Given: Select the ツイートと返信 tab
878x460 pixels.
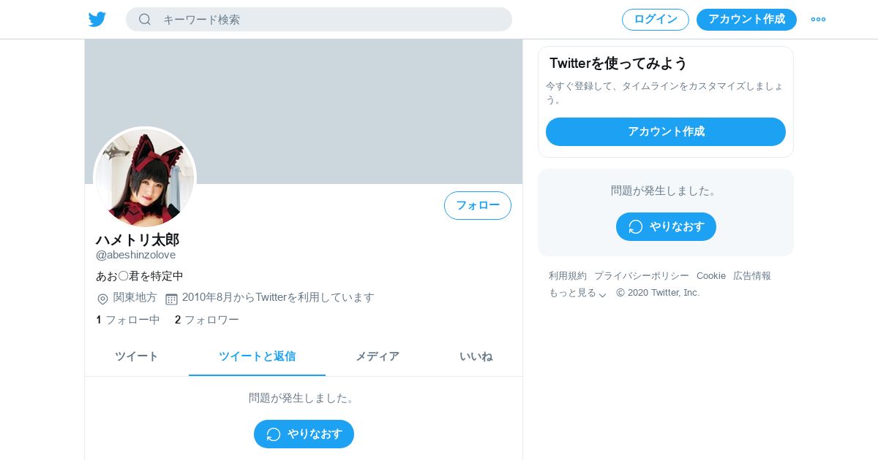Looking at the screenshot, I should click(x=257, y=356).
